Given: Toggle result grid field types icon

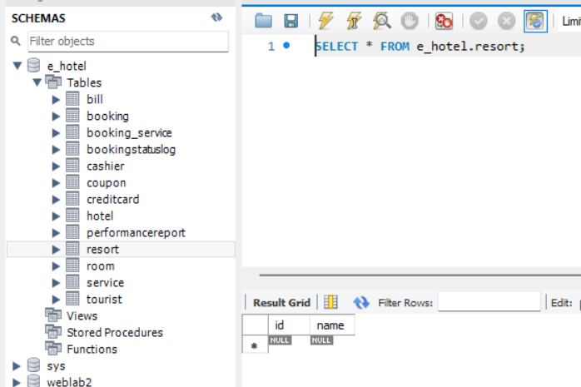Looking at the screenshot, I should 330,303.
